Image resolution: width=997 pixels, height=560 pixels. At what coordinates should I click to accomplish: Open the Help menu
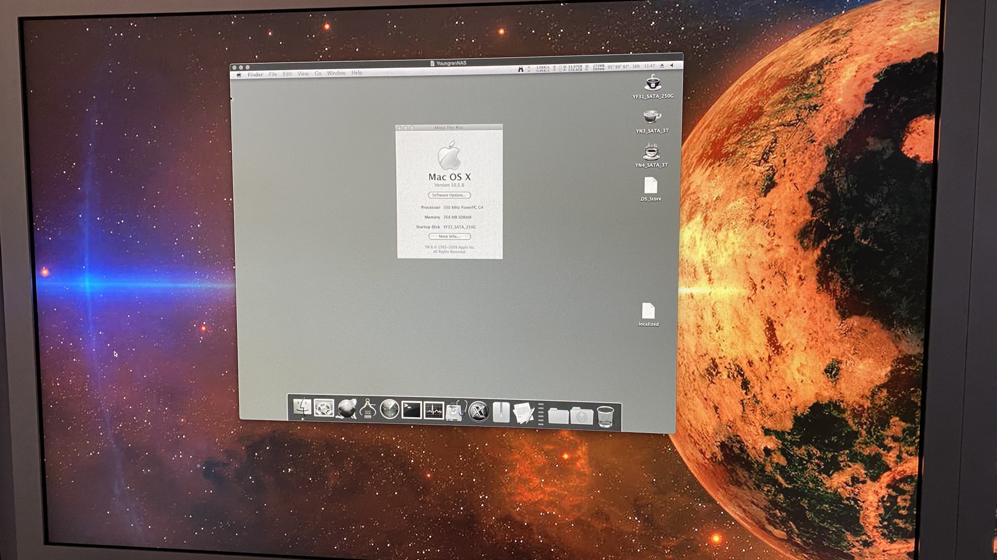[x=357, y=73]
